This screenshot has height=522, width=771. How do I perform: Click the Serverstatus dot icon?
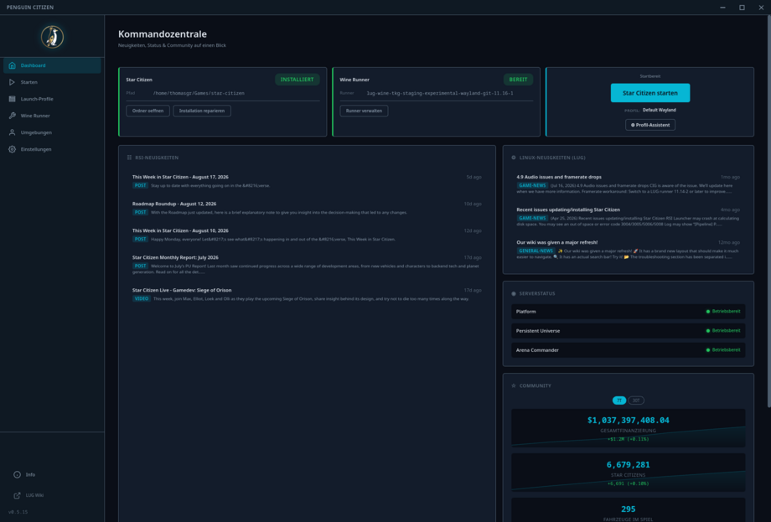tap(514, 293)
